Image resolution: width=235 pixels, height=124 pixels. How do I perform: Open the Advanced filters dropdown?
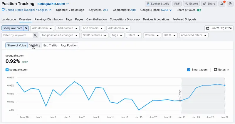(x=194, y=35)
